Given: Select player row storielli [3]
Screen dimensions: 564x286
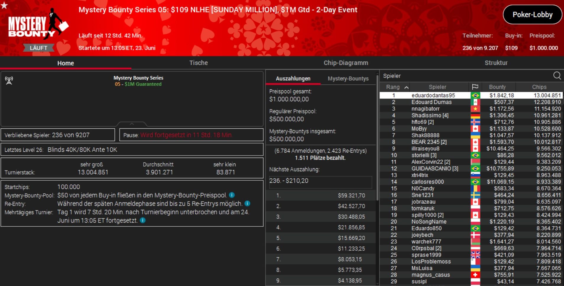Looking at the screenshot, I should coord(471,155).
